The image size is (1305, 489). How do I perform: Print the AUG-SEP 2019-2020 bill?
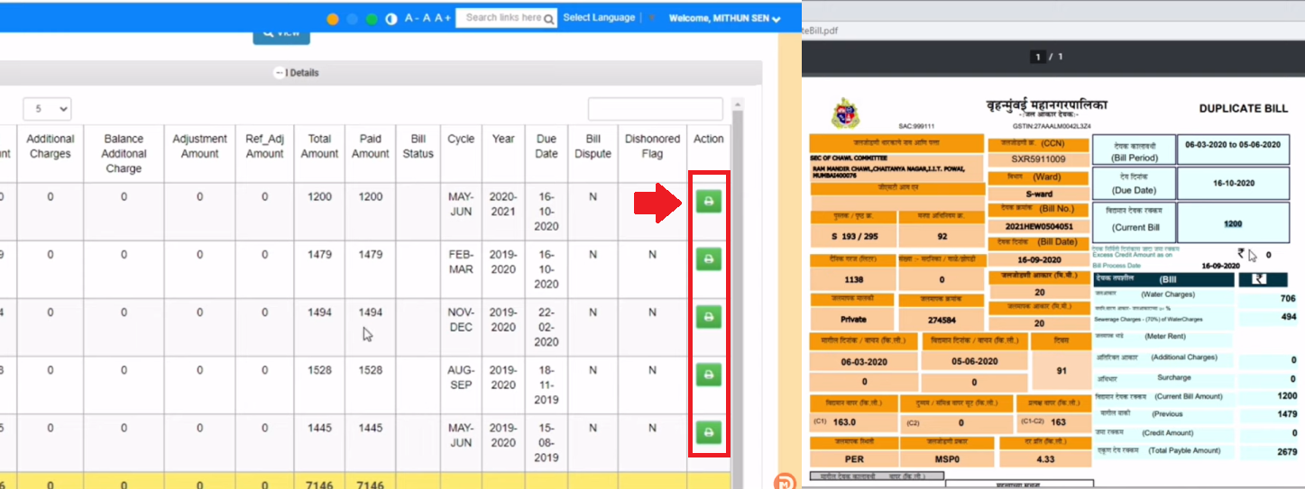tap(708, 375)
